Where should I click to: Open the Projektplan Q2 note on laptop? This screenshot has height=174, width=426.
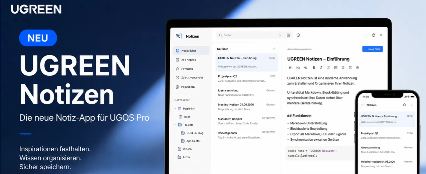point(246,78)
